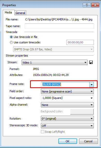Select Use custom timecode option
The image size is (101, 148).
pyautogui.click(x=11, y=42)
